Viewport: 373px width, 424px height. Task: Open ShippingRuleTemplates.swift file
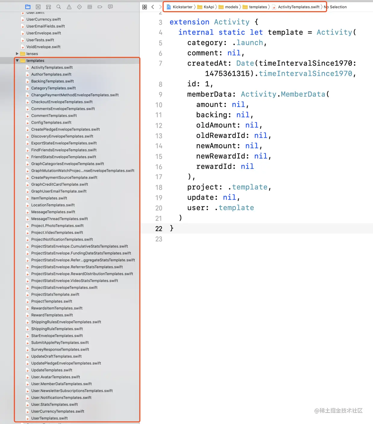click(57, 329)
